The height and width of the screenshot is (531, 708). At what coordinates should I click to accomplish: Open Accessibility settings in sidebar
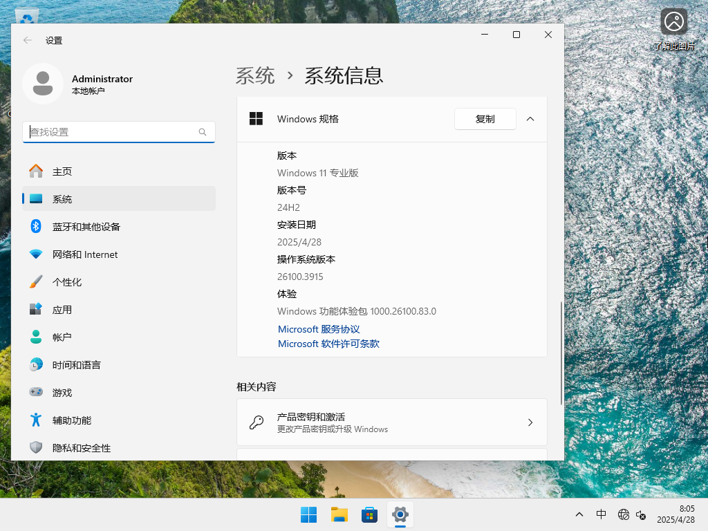pos(80,420)
